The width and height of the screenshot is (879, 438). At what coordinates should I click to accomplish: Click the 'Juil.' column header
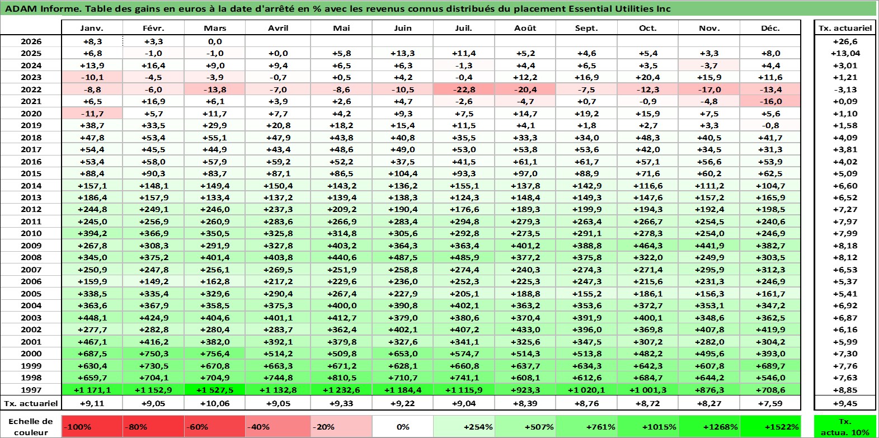(x=464, y=28)
